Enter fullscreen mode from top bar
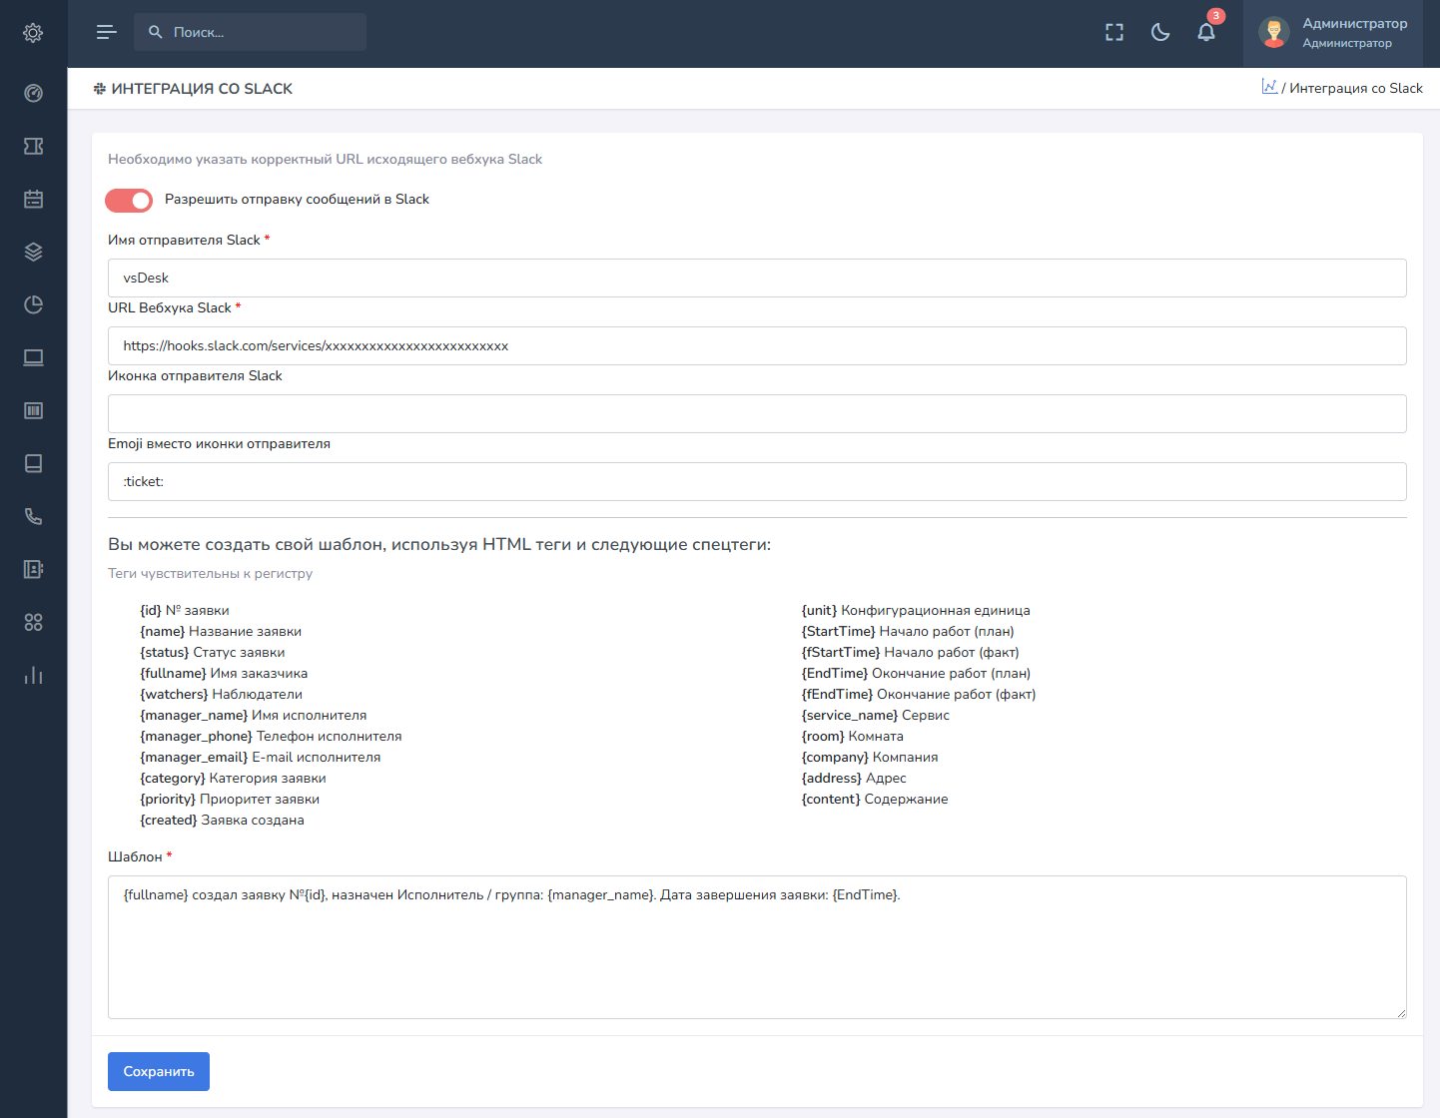Image resolution: width=1440 pixels, height=1118 pixels. [1114, 33]
